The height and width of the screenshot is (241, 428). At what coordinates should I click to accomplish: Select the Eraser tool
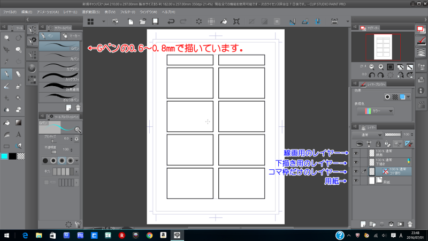click(18, 74)
